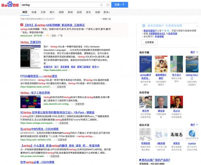Image resolution: width=201 pixels, height=165 pixels.
Task: Open the quartus term link
Action: 192,143
